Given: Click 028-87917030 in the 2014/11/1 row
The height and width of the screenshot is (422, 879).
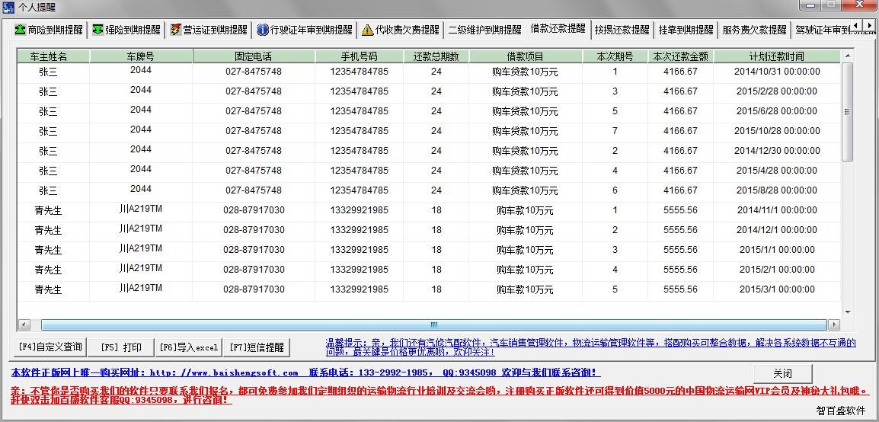Looking at the screenshot, I should [x=254, y=210].
